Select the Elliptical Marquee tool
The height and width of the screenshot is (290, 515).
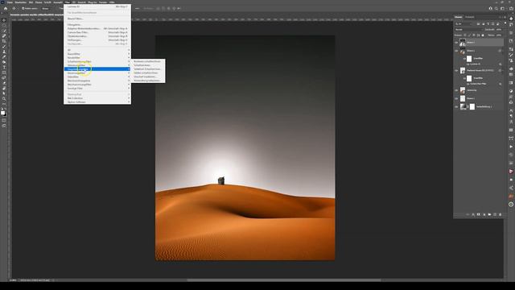tap(4, 26)
